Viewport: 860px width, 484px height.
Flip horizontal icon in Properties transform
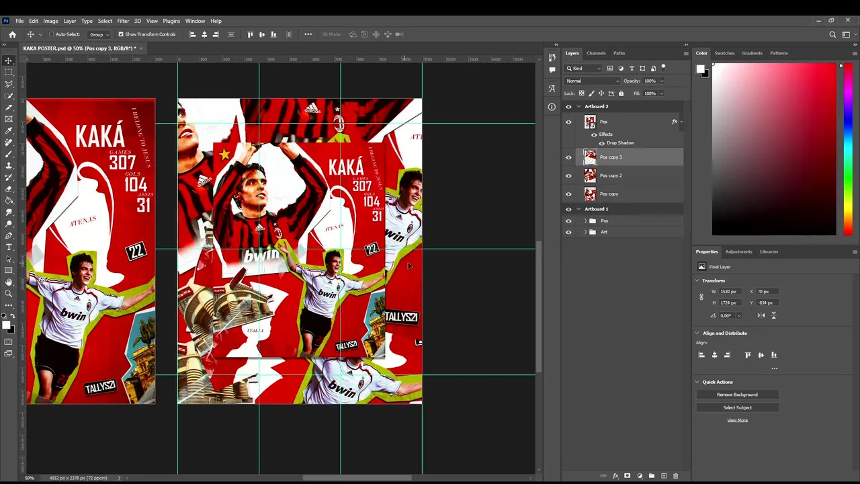761,315
